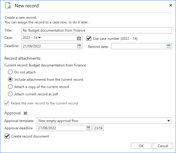Click the approval time field 23:59
The image size is (176, 153).
pyautogui.click(x=98, y=128)
